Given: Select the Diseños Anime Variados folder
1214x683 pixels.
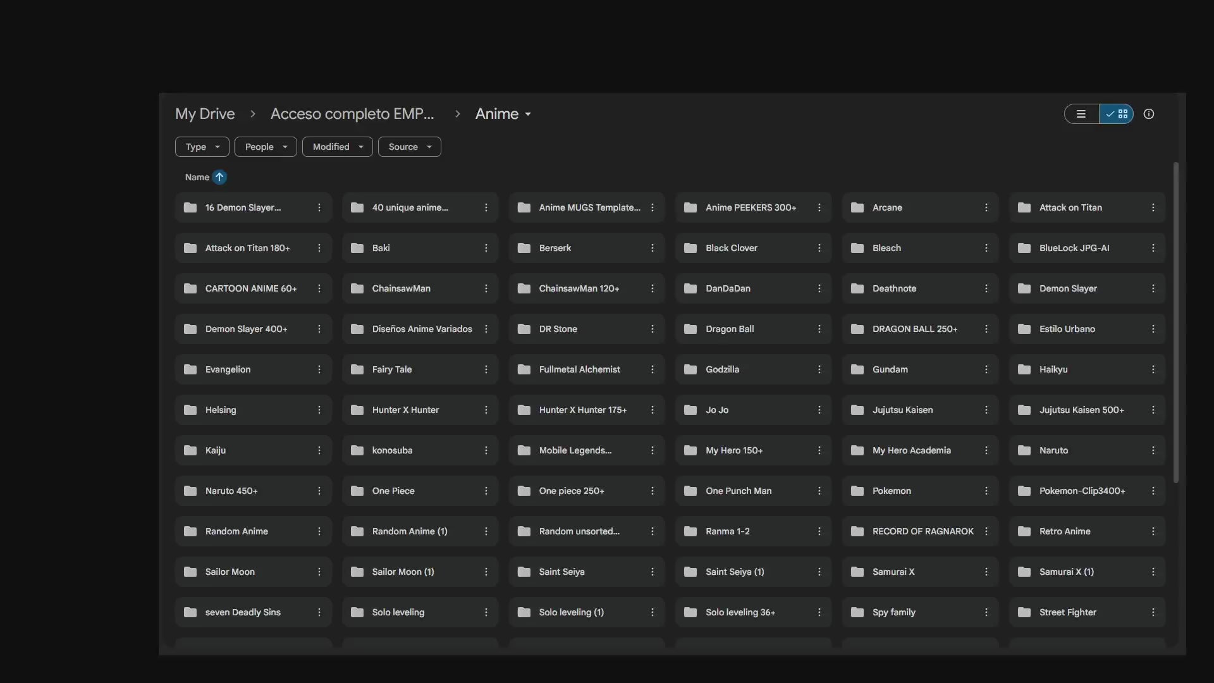Looking at the screenshot, I should click(420, 329).
